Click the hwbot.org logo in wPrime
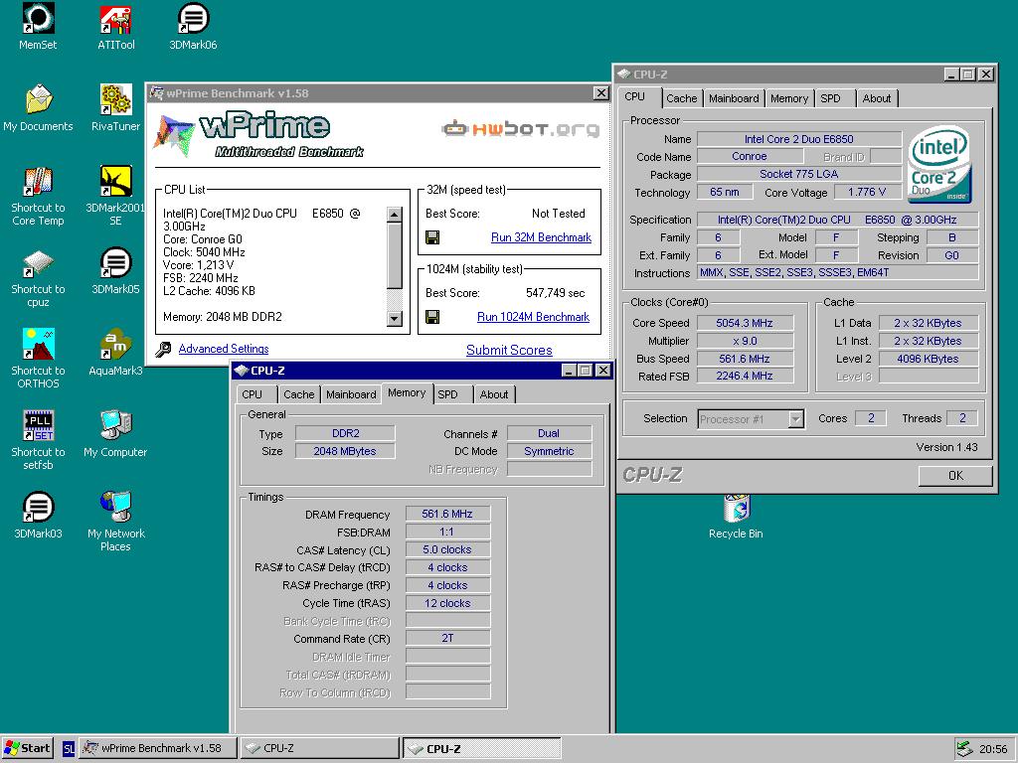1018x763 pixels. pyautogui.click(x=520, y=128)
